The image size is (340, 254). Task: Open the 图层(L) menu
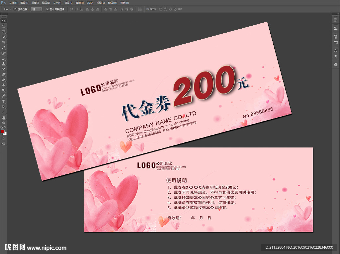(46, 3)
